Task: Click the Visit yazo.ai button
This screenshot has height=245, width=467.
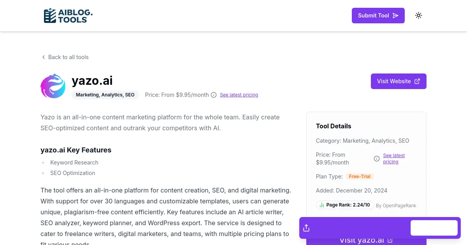Action: click(x=366, y=241)
